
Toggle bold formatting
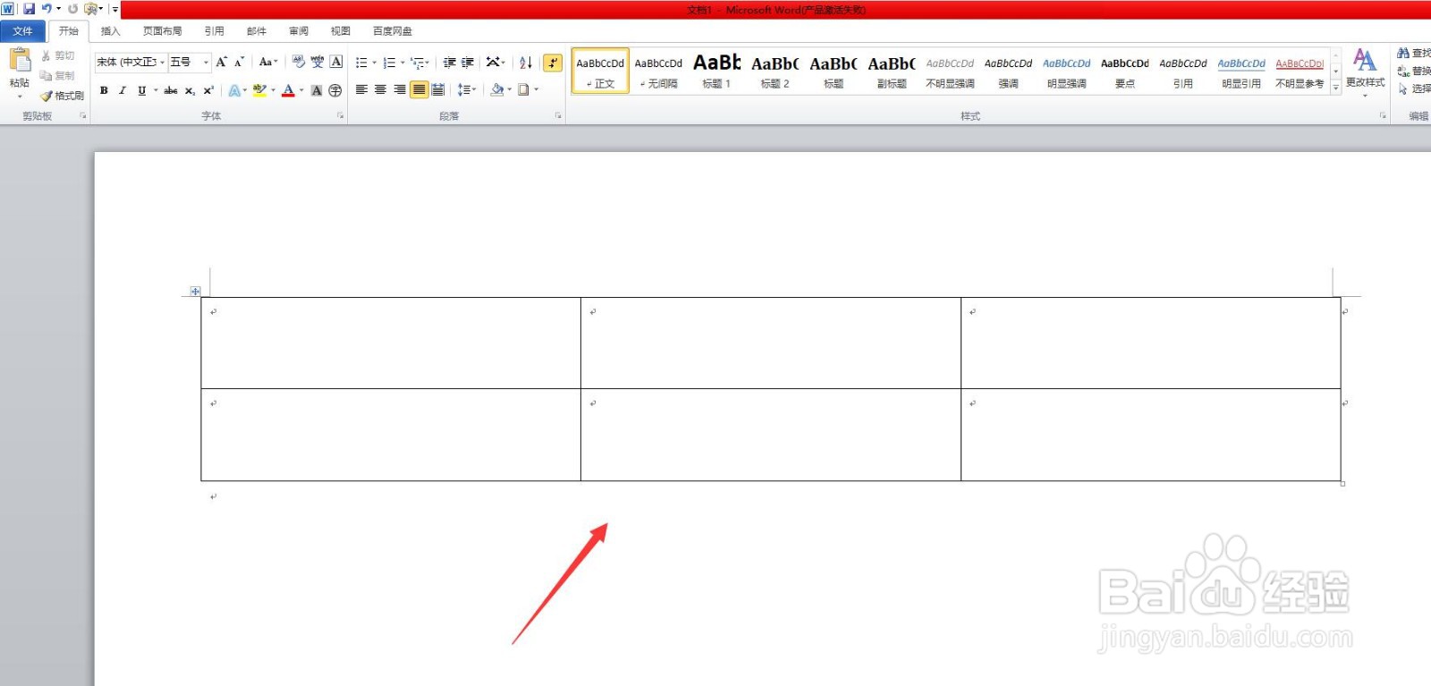pos(104,90)
